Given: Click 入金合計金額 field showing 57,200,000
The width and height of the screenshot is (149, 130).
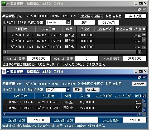Looking at the screenshot, I should click(x=39, y=120).
